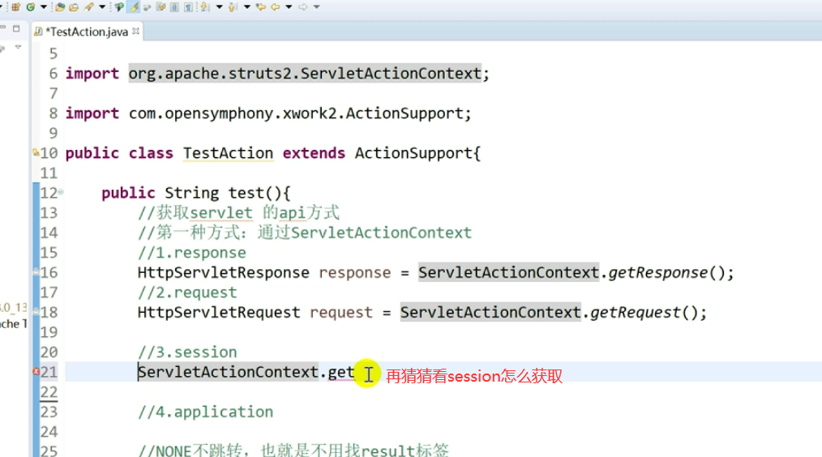Click the warning marker on line 18
The height and width of the screenshot is (457, 822).
[36, 312]
